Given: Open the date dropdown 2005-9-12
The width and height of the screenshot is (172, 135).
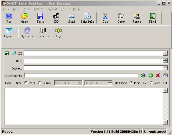Looking at the screenshot, I should pyautogui.click(x=80, y=83).
